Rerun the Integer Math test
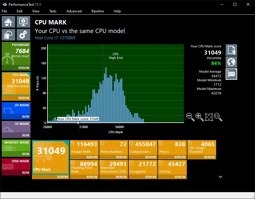Image resolution: width=255 pixels, height=199 pixels. pos(92,157)
